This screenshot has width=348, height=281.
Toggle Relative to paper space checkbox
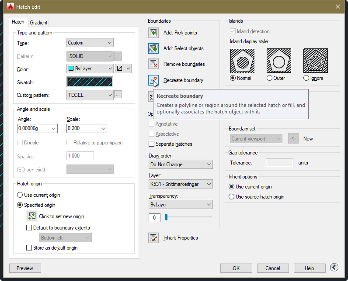69,143
